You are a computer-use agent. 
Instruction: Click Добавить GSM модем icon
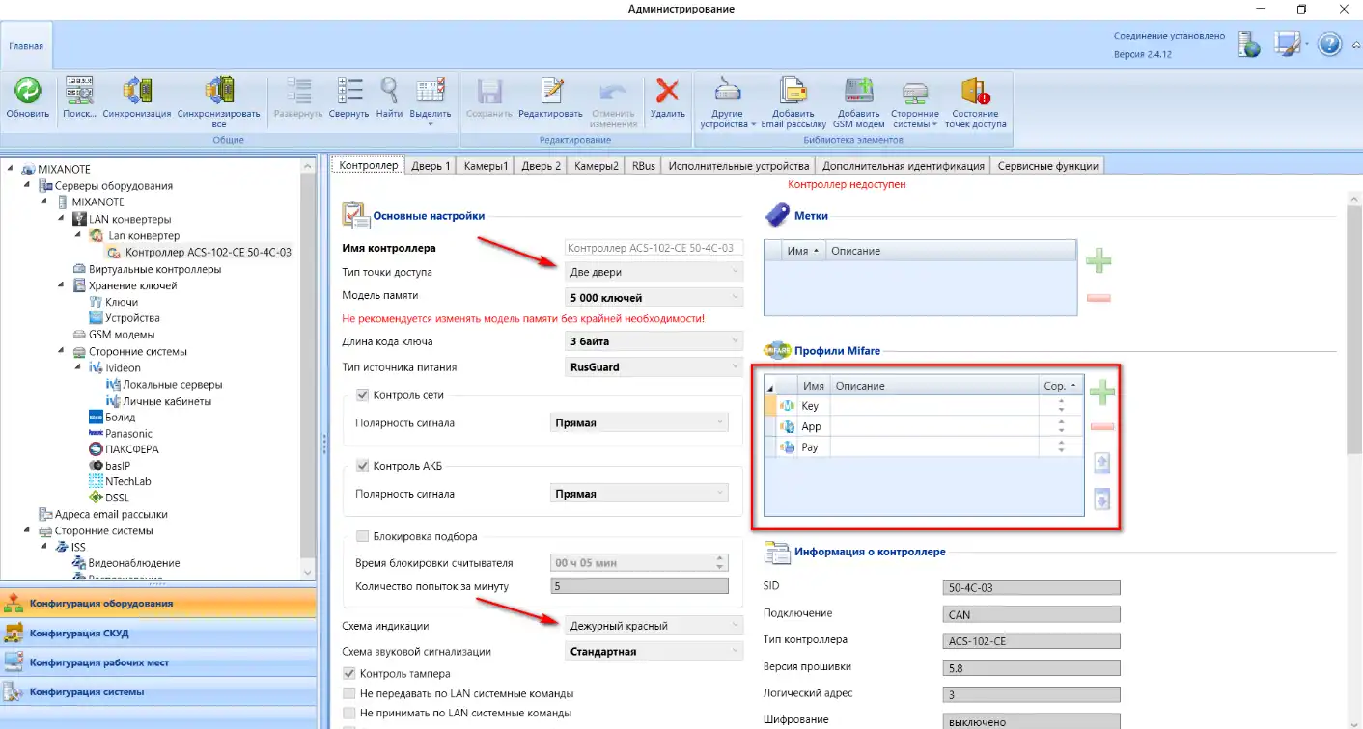pos(859,91)
